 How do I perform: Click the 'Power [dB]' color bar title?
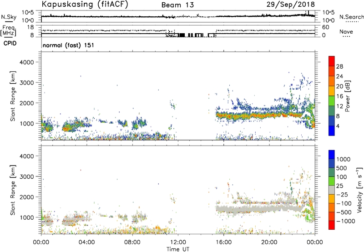348,96
